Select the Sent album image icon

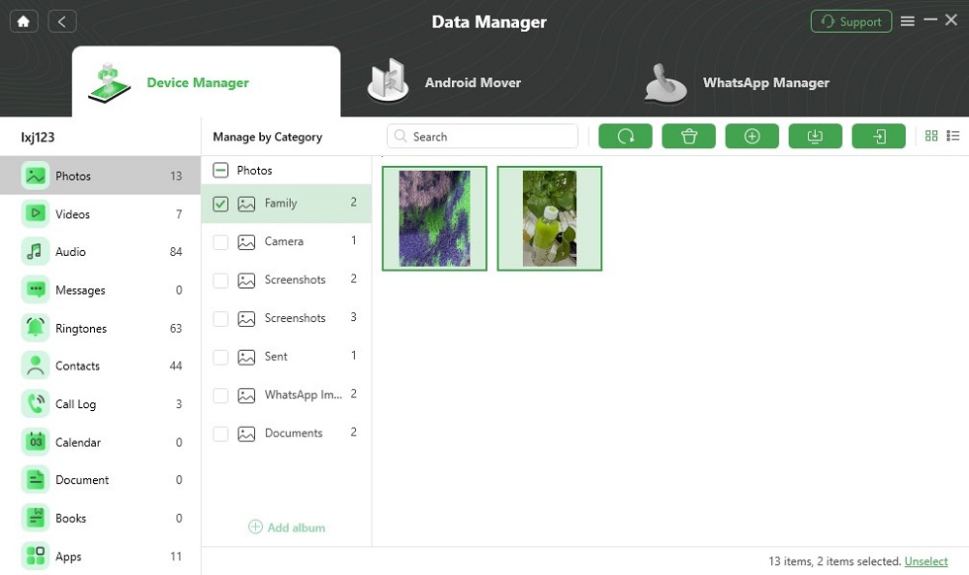[x=246, y=357]
